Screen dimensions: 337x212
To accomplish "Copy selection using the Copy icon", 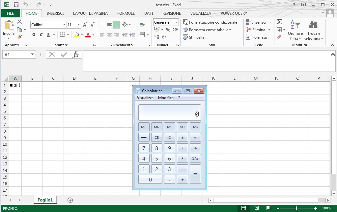I will pos(19,30).
